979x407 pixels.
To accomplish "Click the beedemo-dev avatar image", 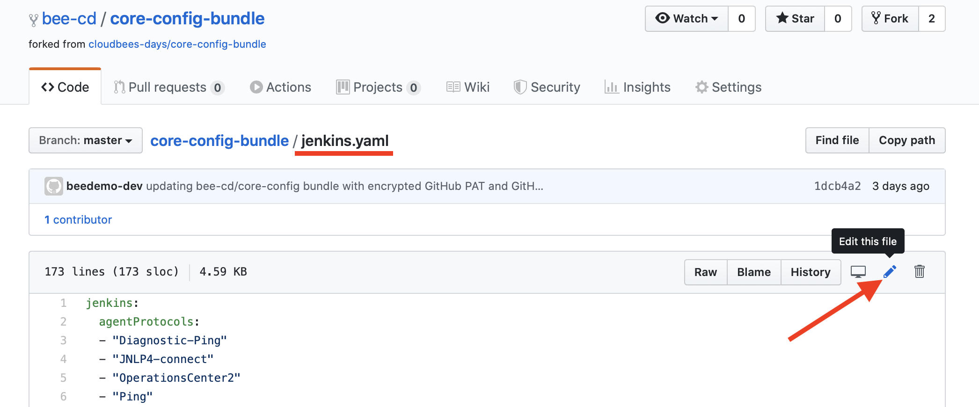I will [54, 186].
